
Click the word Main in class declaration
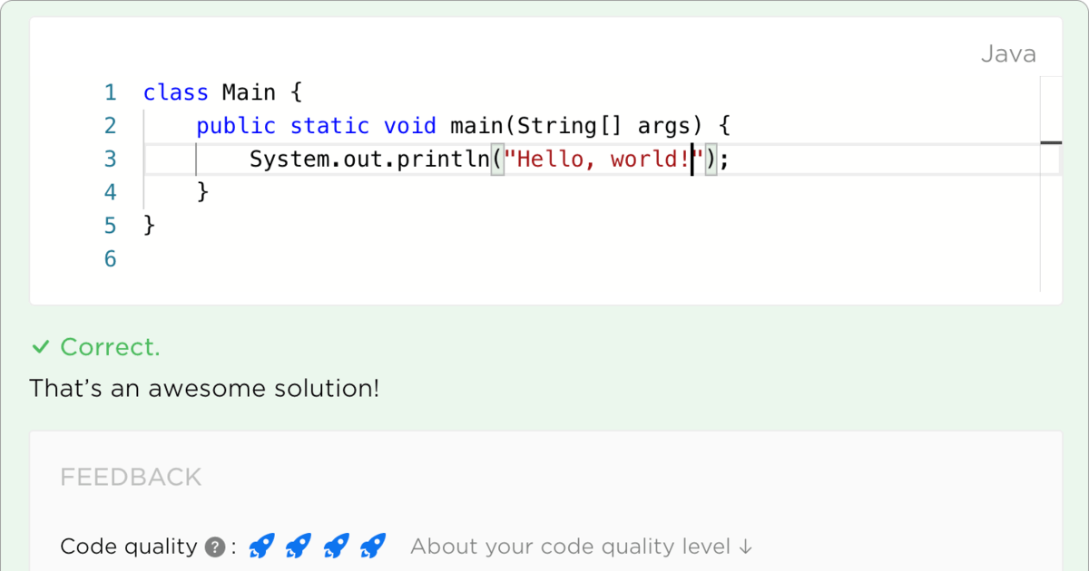249,92
